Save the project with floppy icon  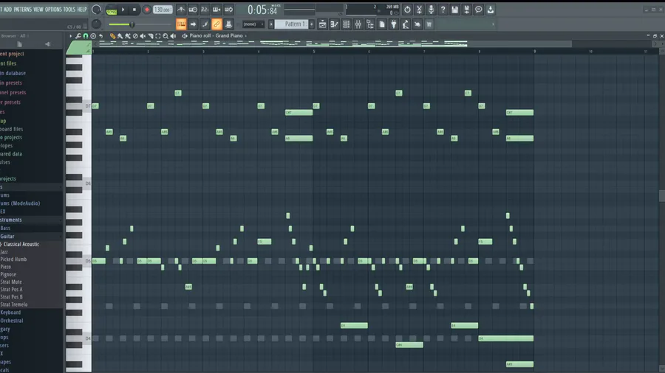tap(454, 10)
